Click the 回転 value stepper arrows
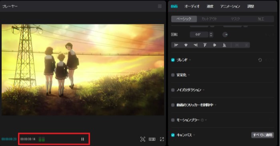This screenshot has height=146, width=280. tap(211, 34)
